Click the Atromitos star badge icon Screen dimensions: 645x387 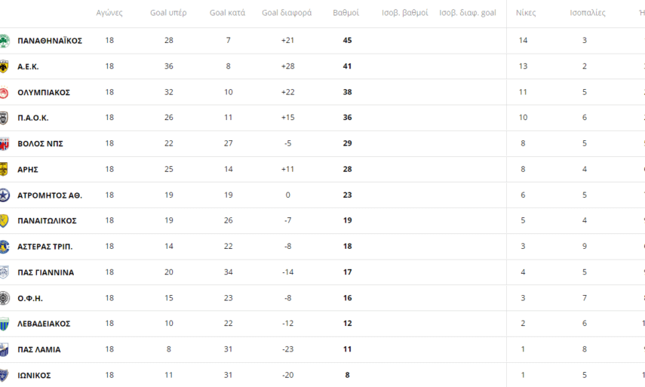[5, 195]
